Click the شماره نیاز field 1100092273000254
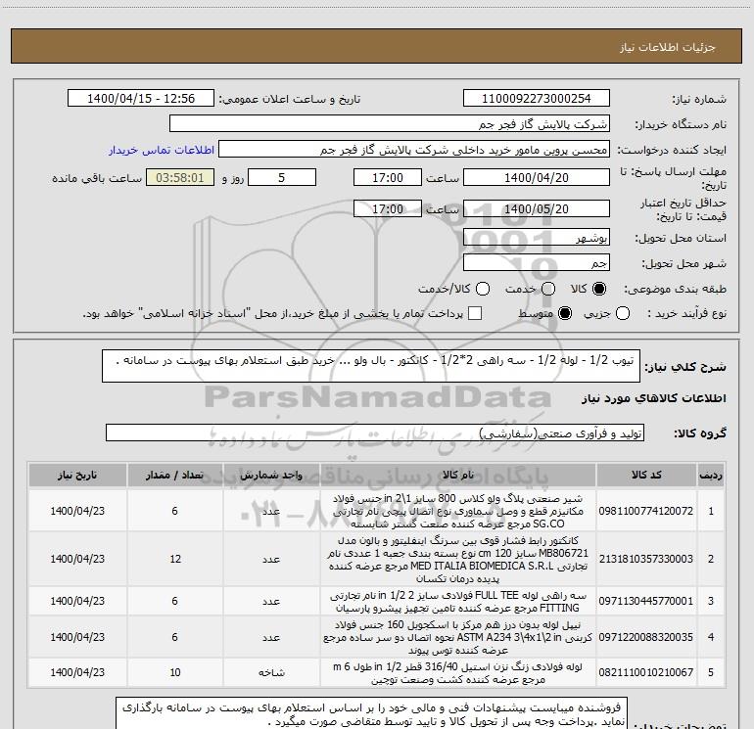Viewport: 754px width, 729px height. [537, 99]
